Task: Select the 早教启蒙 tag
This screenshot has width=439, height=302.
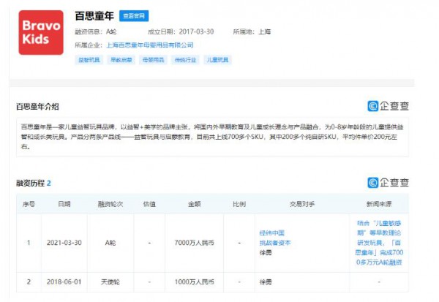Action: point(121,60)
